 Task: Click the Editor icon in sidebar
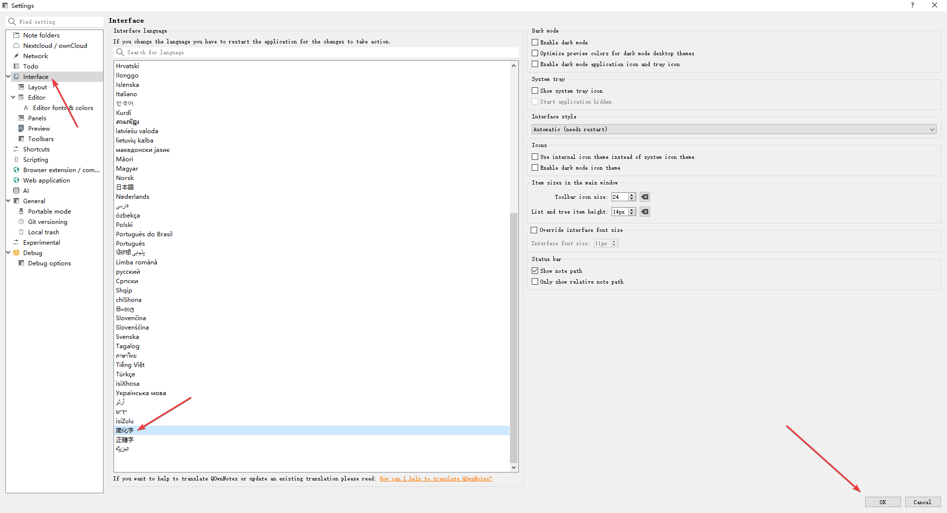click(21, 97)
